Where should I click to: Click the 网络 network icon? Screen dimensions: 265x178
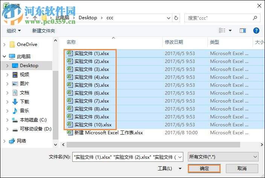[x=12, y=141]
